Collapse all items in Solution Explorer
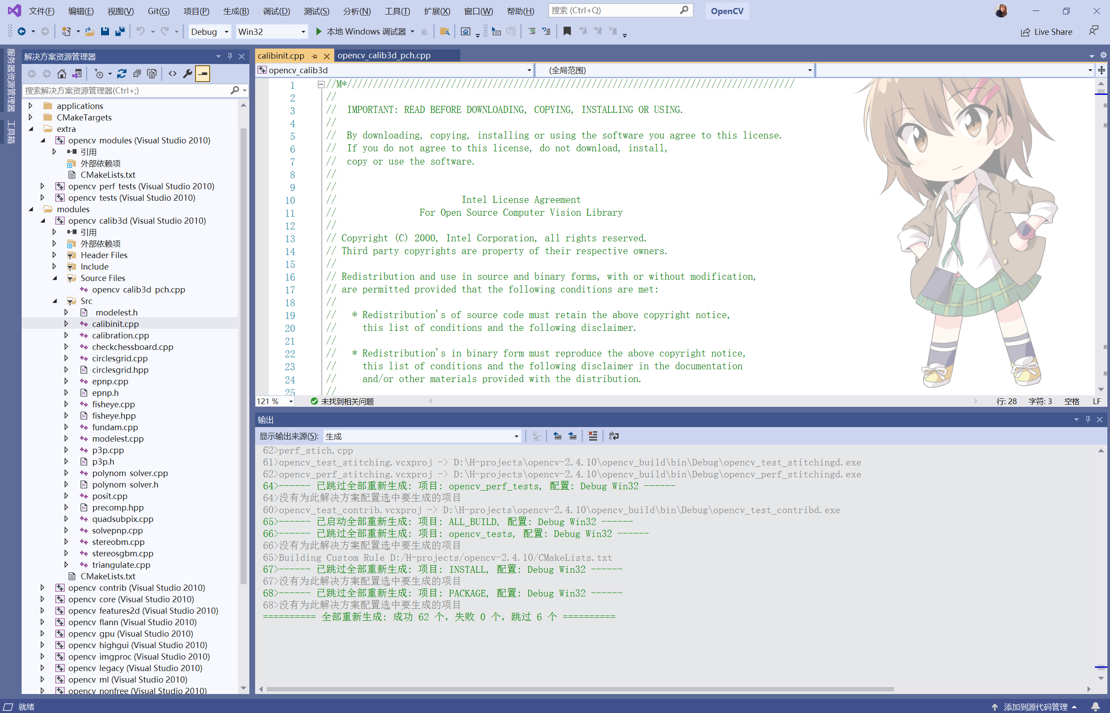The width and height of the screenshot is (1110, 713). click(137, 73)
